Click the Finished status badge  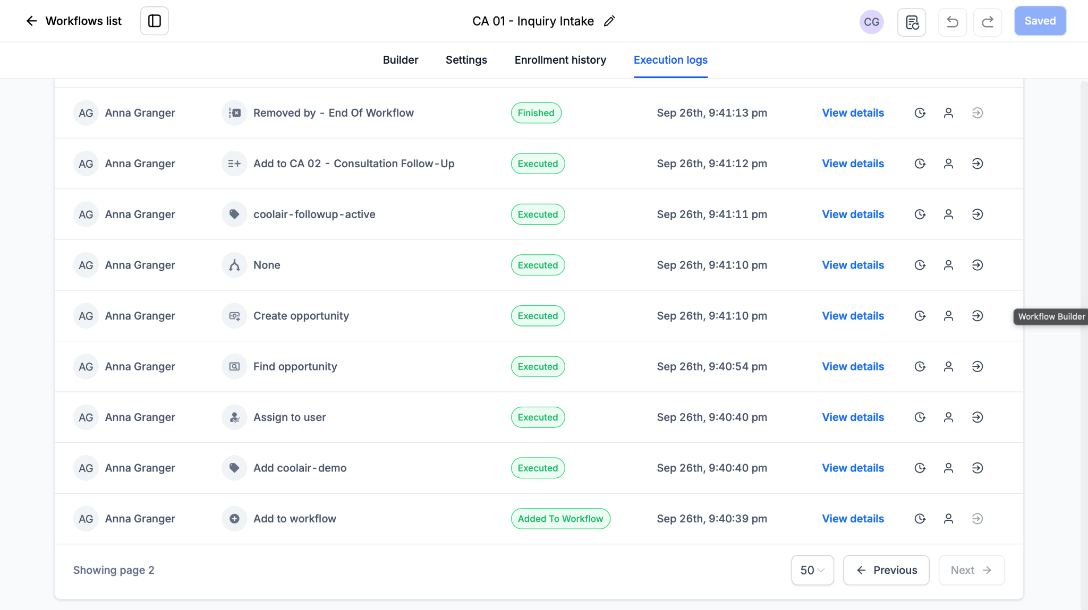536,113
